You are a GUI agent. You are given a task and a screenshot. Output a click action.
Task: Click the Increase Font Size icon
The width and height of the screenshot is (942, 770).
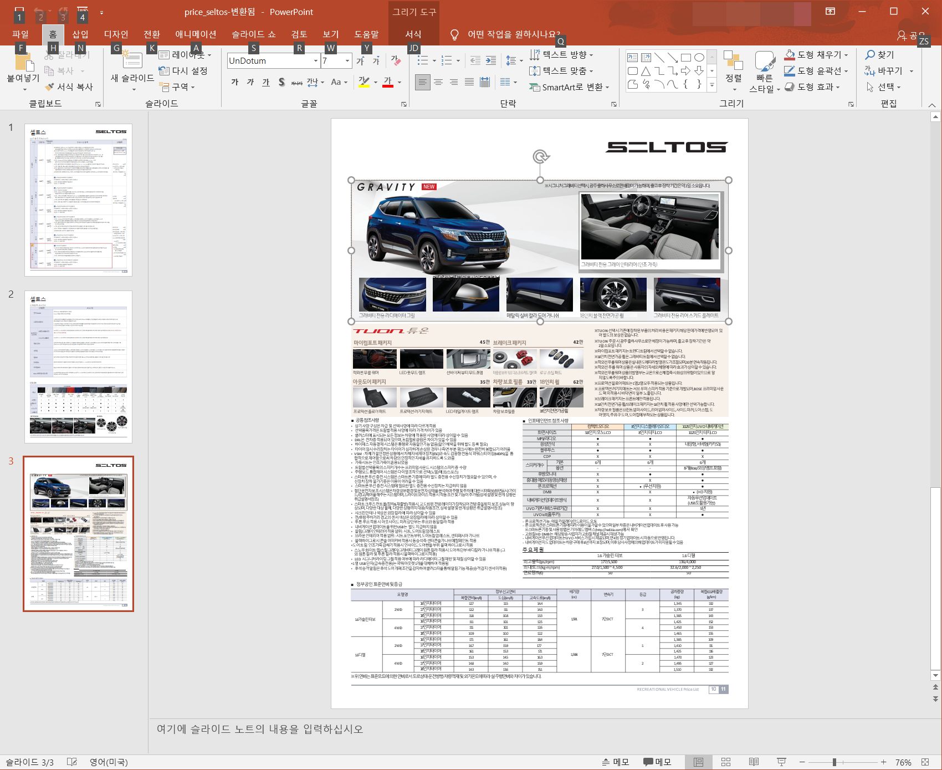point(360,60)
